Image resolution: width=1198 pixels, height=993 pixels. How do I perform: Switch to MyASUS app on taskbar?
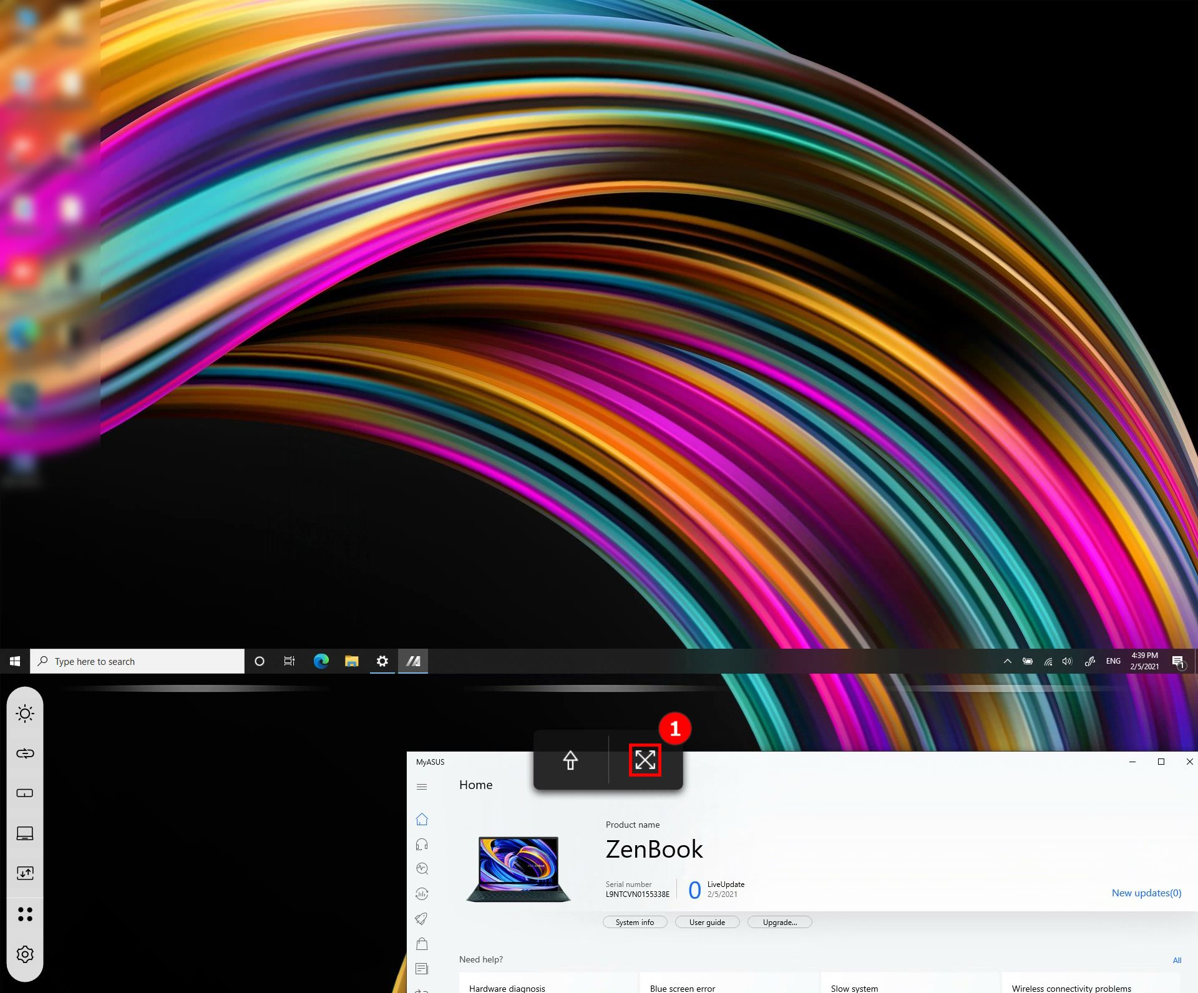click(413, 661)
